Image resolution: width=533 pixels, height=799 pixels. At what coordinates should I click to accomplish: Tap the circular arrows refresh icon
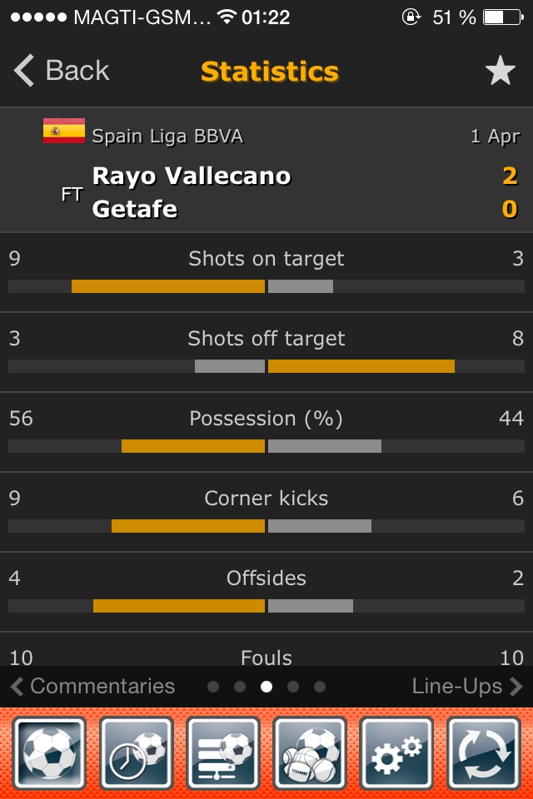coord(483,754)
